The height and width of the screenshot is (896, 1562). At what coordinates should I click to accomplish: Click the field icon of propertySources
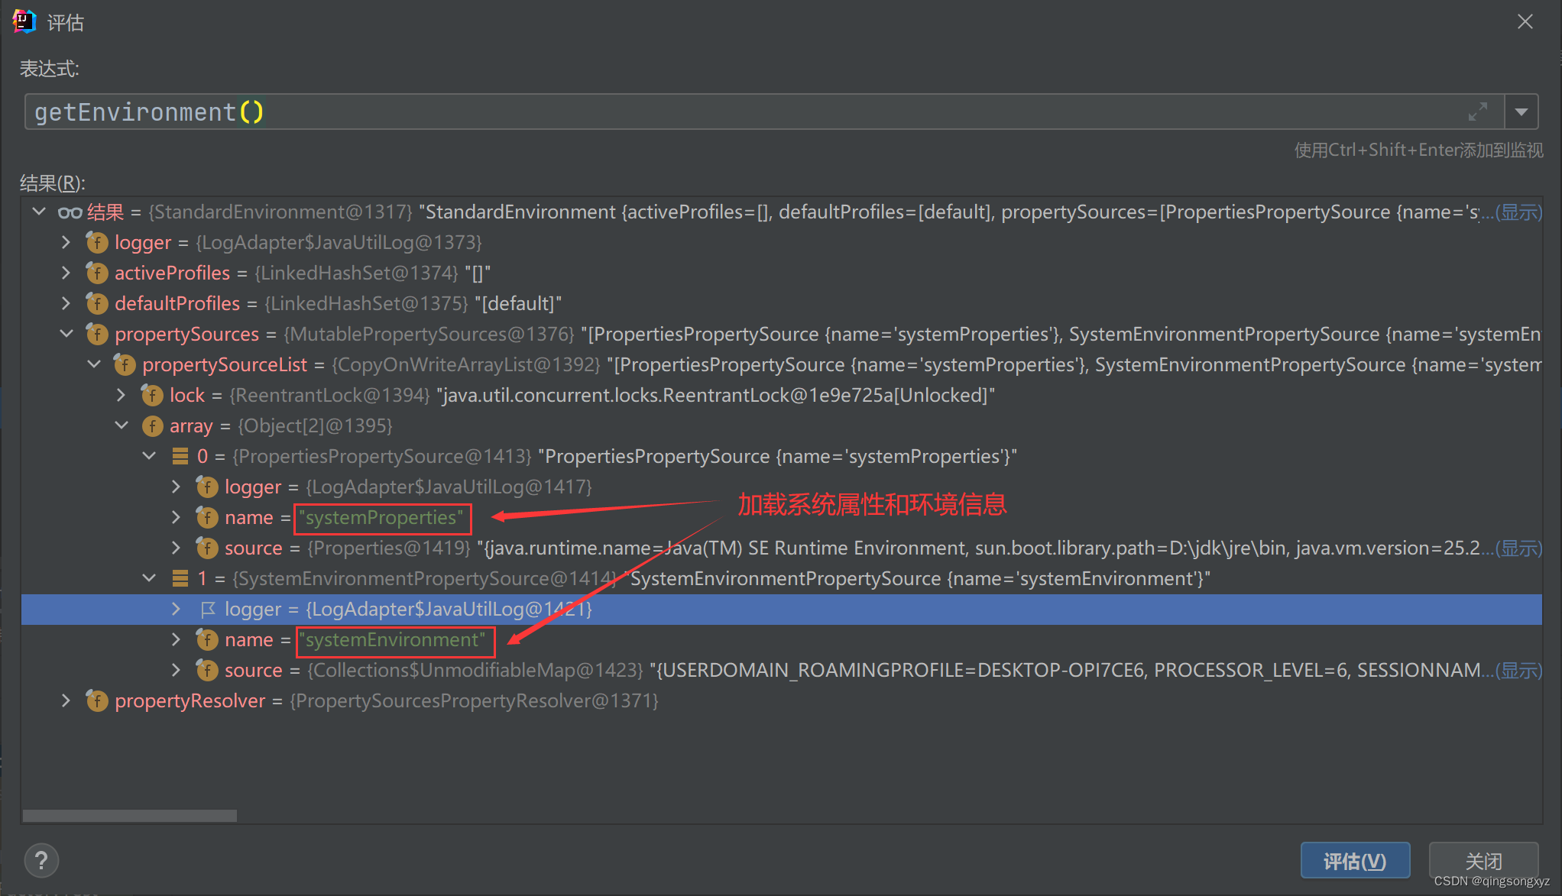pyautogui.click(x=96, y=334)
